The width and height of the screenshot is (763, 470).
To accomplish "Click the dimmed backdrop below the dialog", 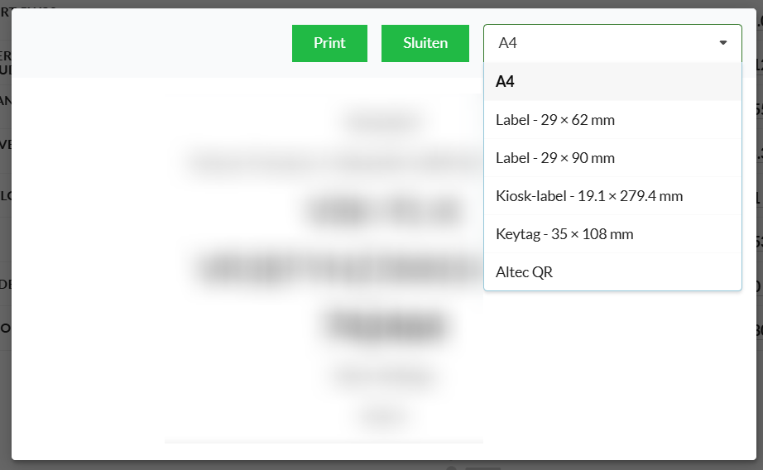I will click(248, 465).
